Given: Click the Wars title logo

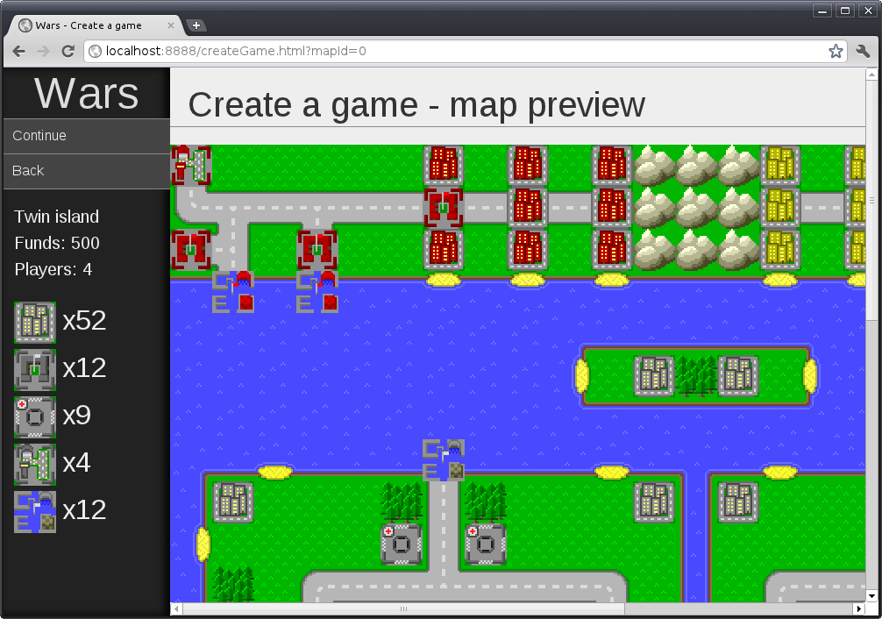Looking at the screenshot, I should (86, 93).
